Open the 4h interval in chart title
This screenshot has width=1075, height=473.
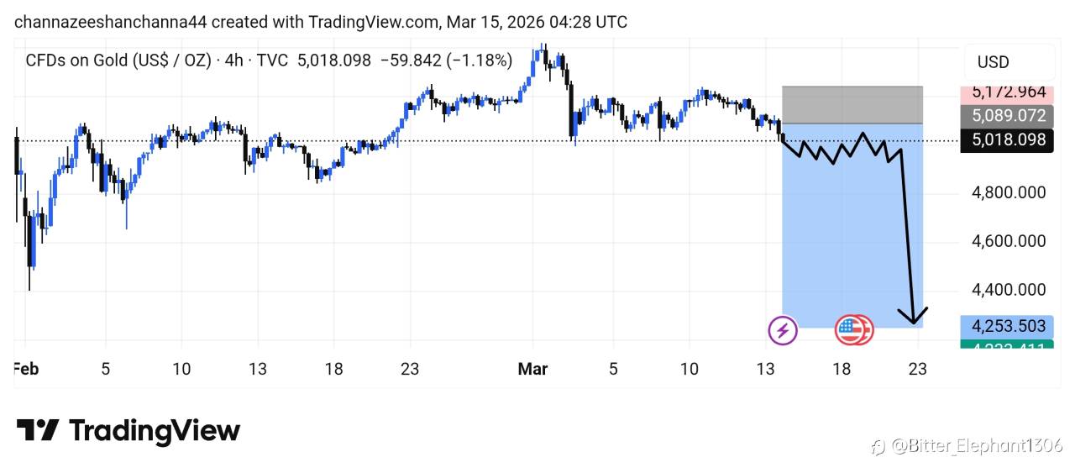(x=235, y=60)
